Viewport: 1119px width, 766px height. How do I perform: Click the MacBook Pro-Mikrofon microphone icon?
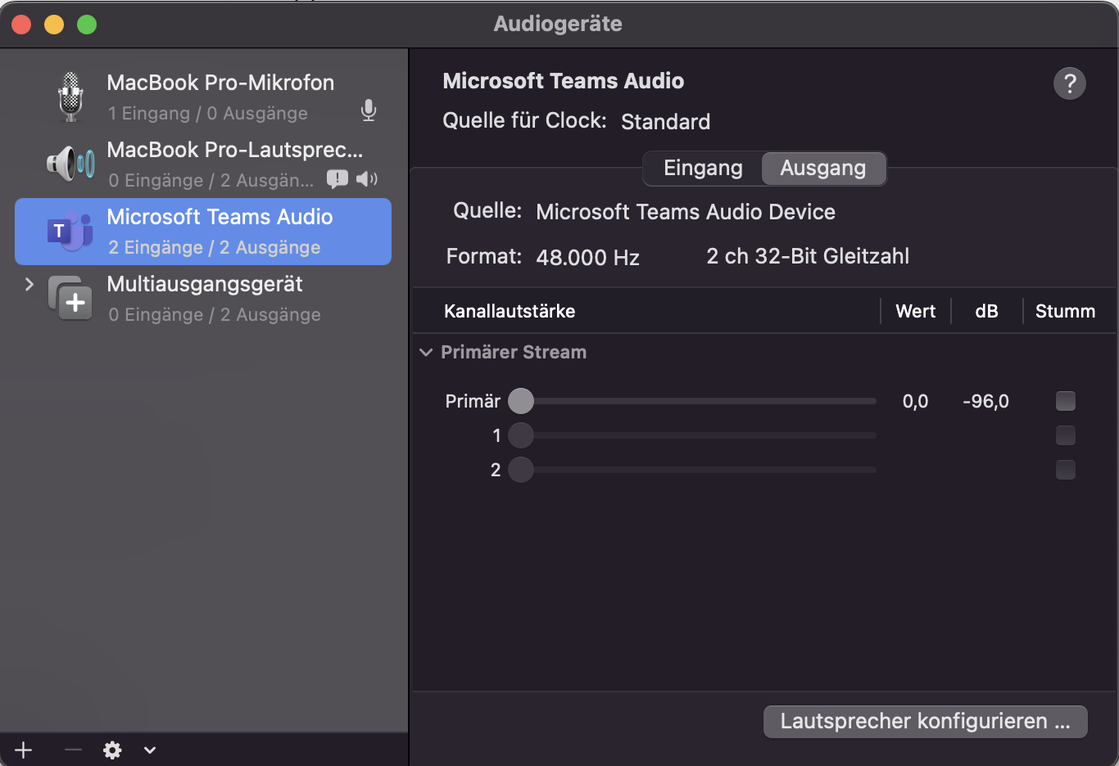(x=71, y=97)
